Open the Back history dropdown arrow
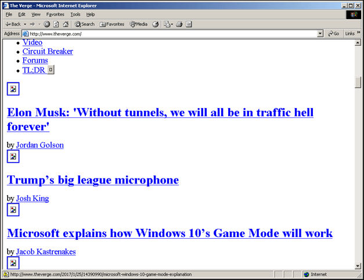This screenshot has height=280, width=364. [x=25, y=24]
